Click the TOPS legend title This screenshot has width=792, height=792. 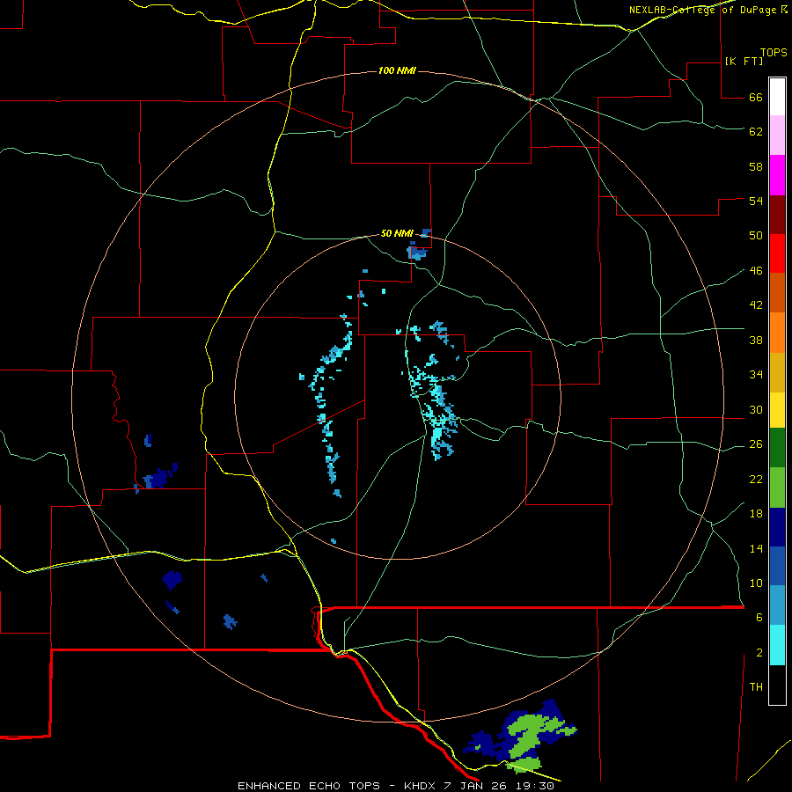(774, 53)
